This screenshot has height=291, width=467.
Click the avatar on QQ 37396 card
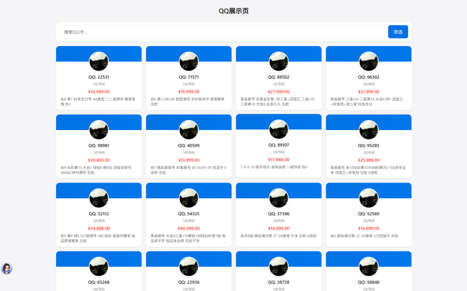[x=279, y=198]
